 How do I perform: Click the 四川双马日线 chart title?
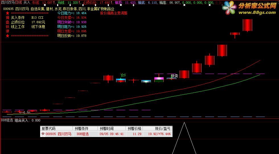point(11,3)
